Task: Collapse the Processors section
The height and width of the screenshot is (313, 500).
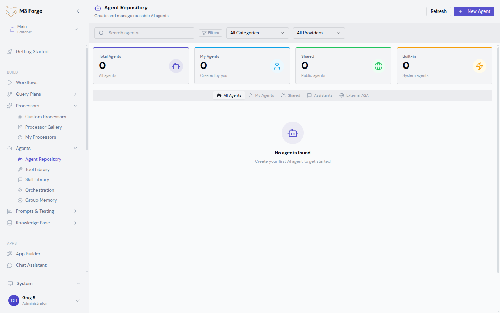Action: (x=75, y=106)
